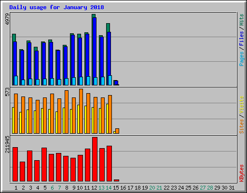The image size is (247, 193).
Task: Click the orange Sites bar for day 10
Action: tap(81, 111)
